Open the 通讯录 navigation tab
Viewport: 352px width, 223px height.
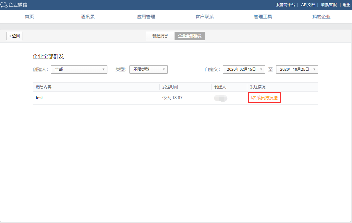(88, 17)
